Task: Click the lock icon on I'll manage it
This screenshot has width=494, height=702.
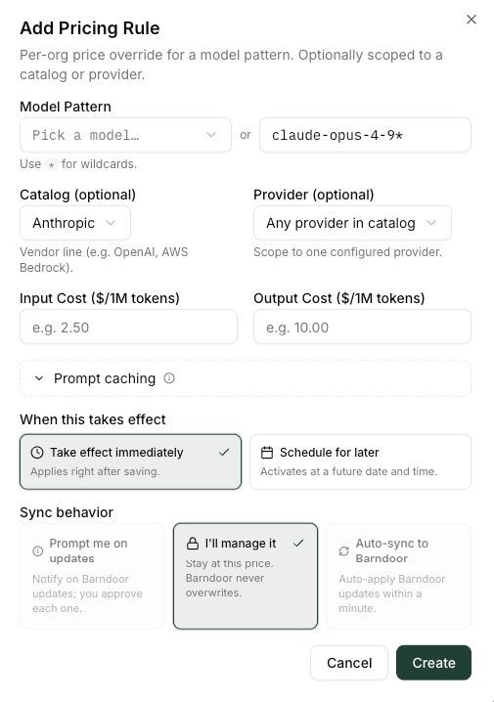Action: (x=193, y=544)
